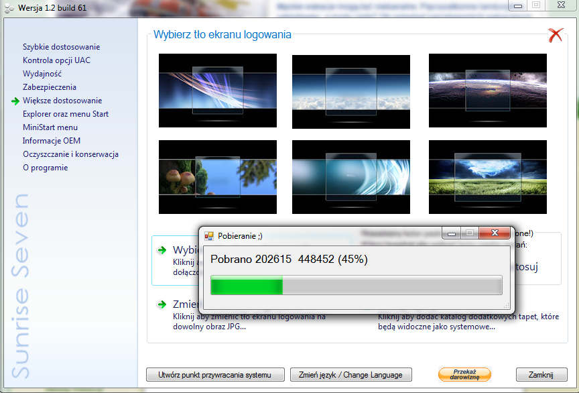Click the Zamknij button
Image resolution: width=579 pixels, height=393 pixels.
pyautogui.click(x=541, y=374)
